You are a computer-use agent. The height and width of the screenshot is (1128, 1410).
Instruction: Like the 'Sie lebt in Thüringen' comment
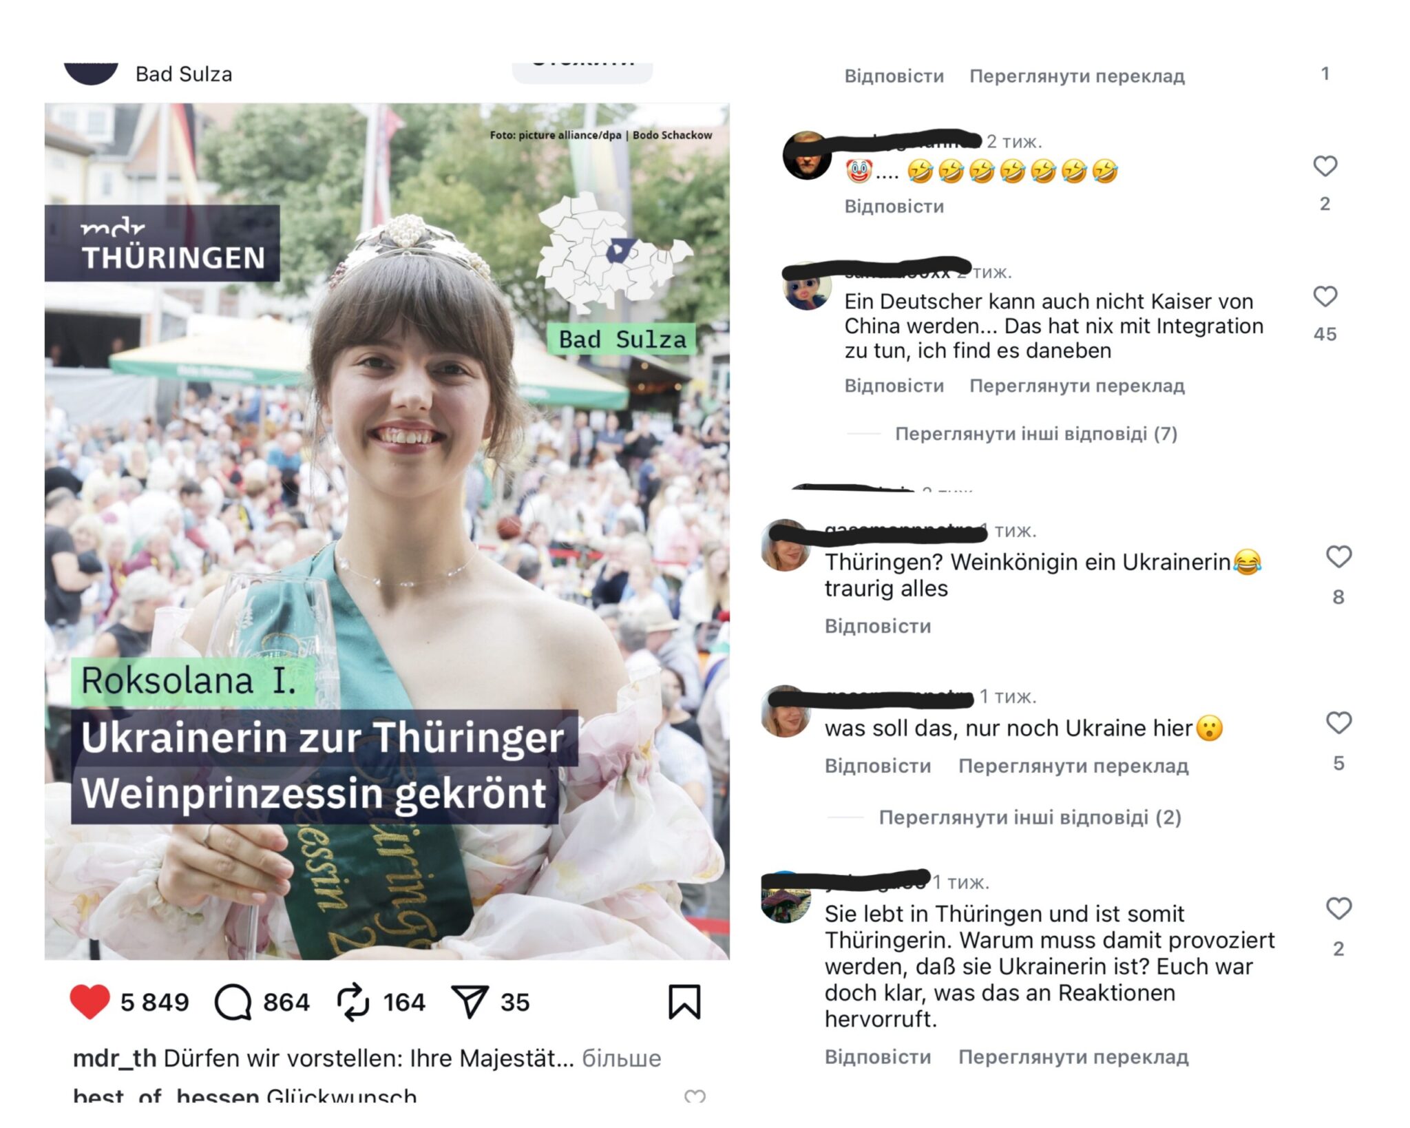[x=1338, y=909]
